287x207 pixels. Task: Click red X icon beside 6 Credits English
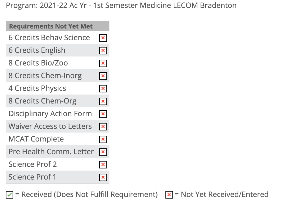pyautogui.click(x=103, y=50)
